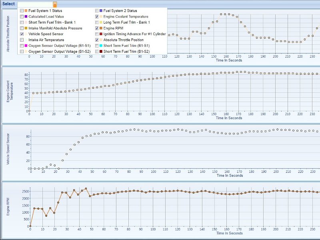Click the blue Fuel System 2 Status swatch

101,11
